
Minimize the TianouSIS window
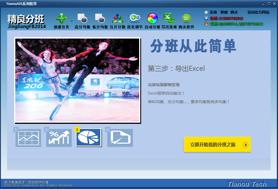click(263, 4)
